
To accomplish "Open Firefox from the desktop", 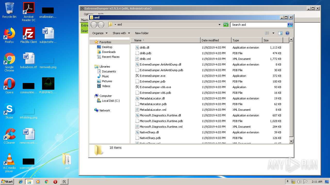I will pyautogui.click(x=9, y=35).
